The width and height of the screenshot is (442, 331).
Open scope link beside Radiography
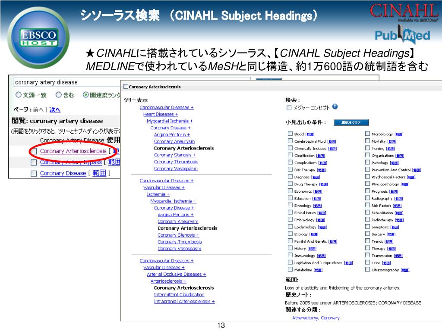point(398,199)
